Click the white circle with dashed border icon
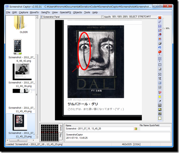179x153 pixels. [160, 118]
